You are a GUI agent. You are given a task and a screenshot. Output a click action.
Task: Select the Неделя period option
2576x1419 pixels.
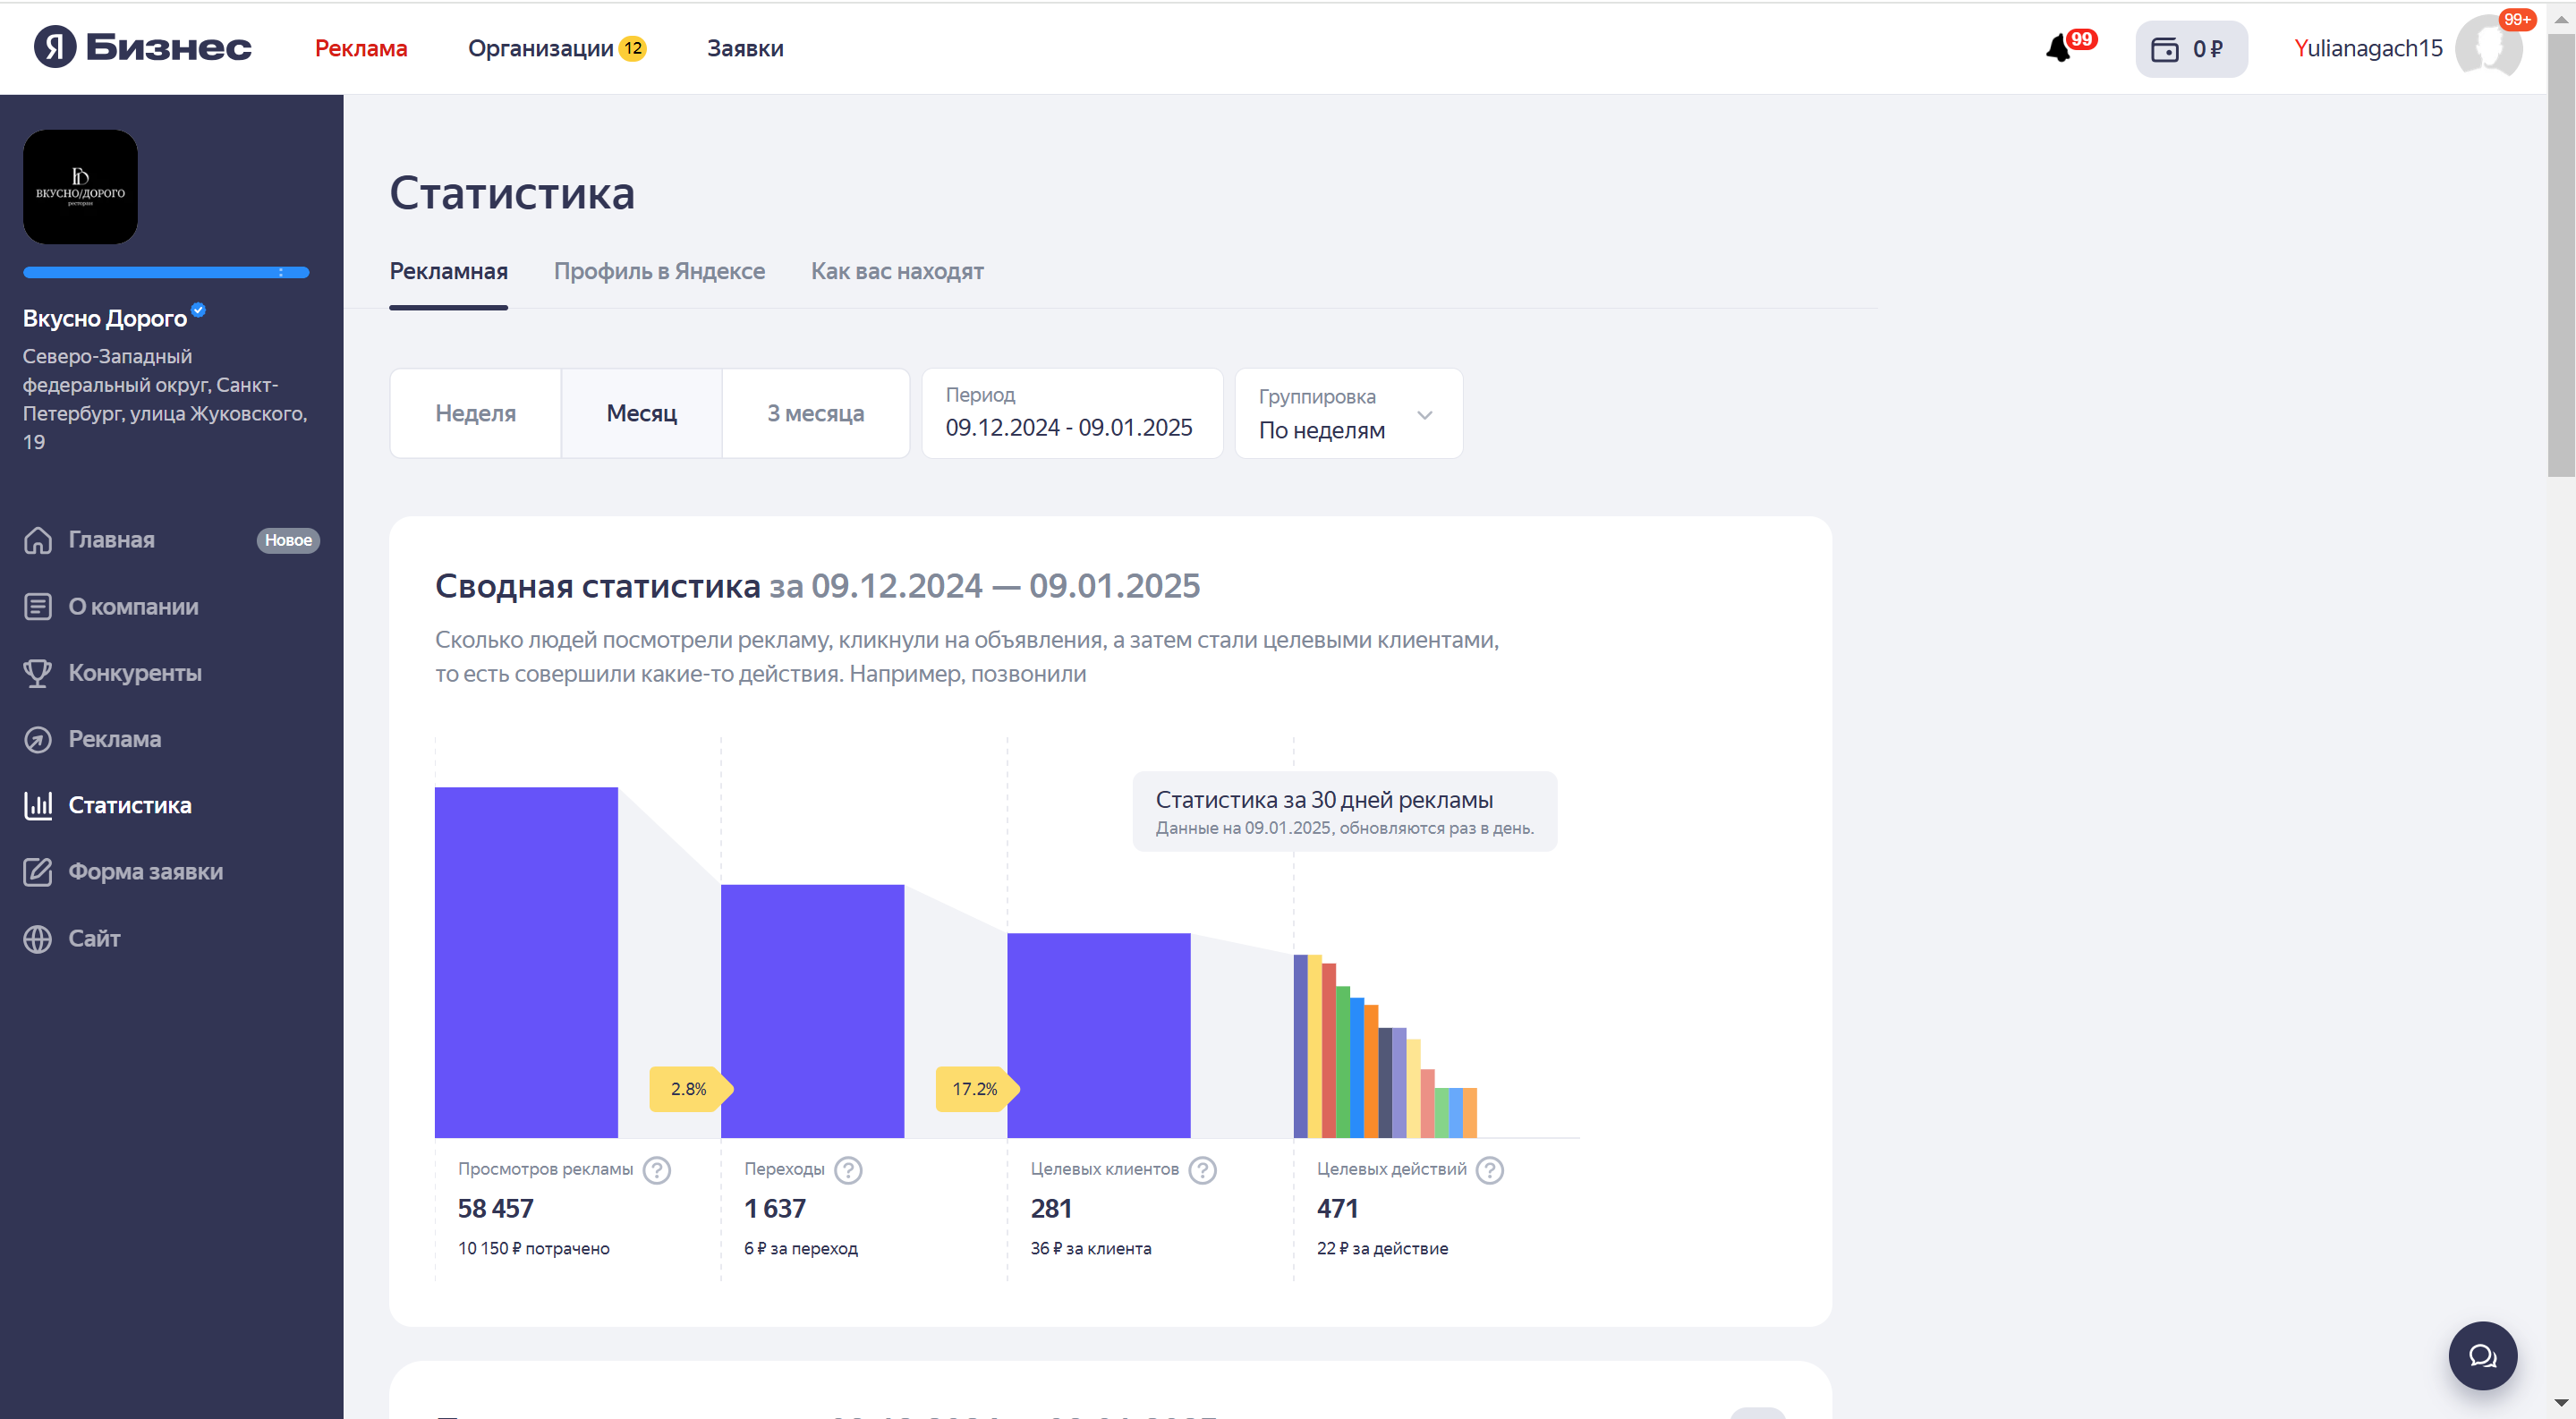[475, 413]
